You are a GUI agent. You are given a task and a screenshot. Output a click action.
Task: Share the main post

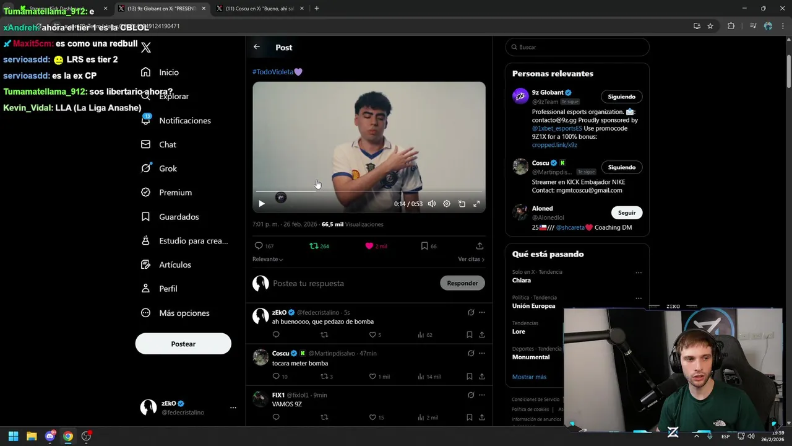click(x=480, y=246)
